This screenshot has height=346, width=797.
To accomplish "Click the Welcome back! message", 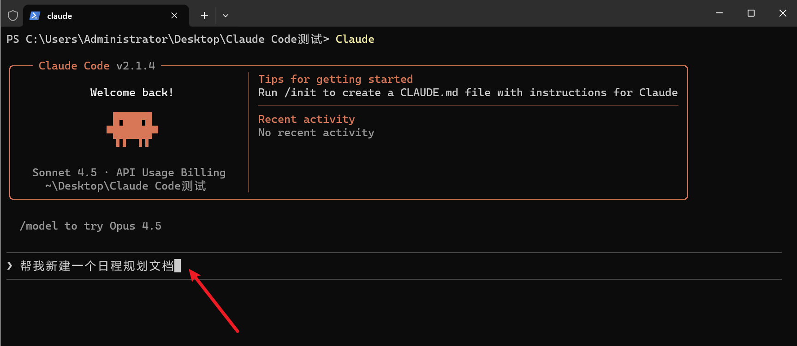I will point(132,92).
